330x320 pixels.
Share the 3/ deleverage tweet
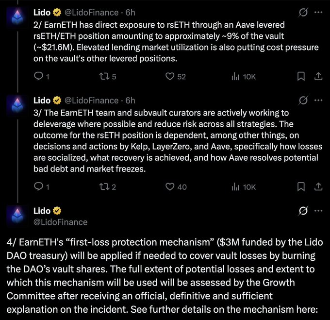point(318,186)
